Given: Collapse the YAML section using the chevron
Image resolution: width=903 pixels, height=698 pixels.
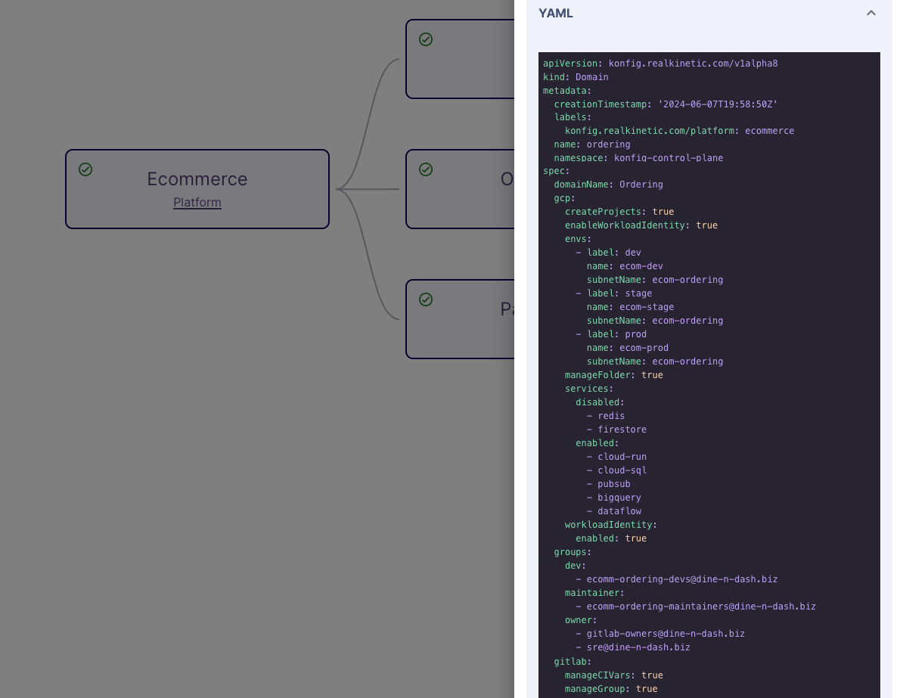Looking at the screenshot, I should point(870,13).
